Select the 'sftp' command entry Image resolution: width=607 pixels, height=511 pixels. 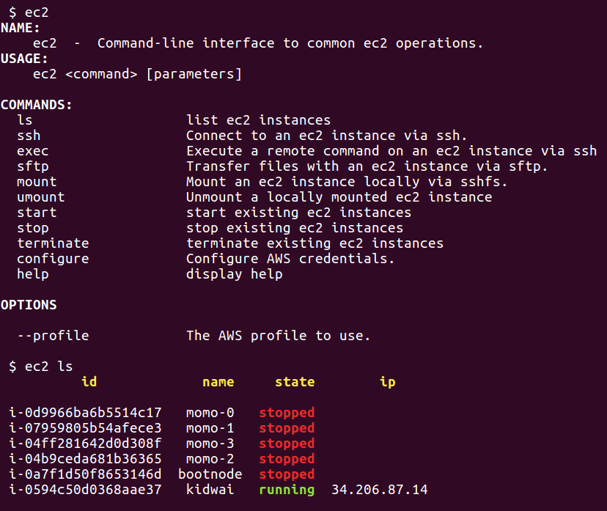[x=32, y=166]
